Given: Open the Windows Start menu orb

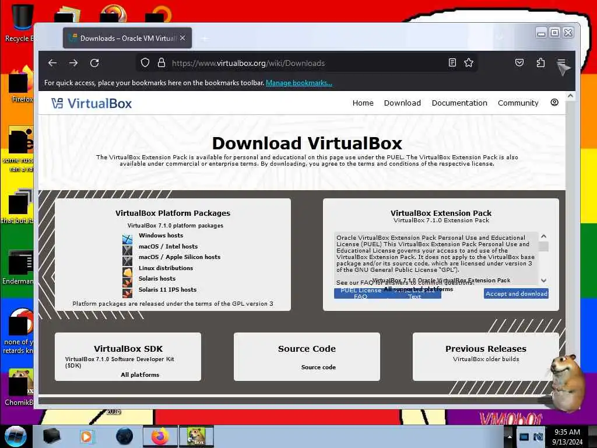Looking at the screenshot, I should point(15,436).
